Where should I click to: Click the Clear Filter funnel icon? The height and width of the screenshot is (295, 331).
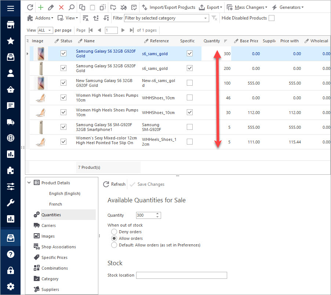click(x=214, y=18)
